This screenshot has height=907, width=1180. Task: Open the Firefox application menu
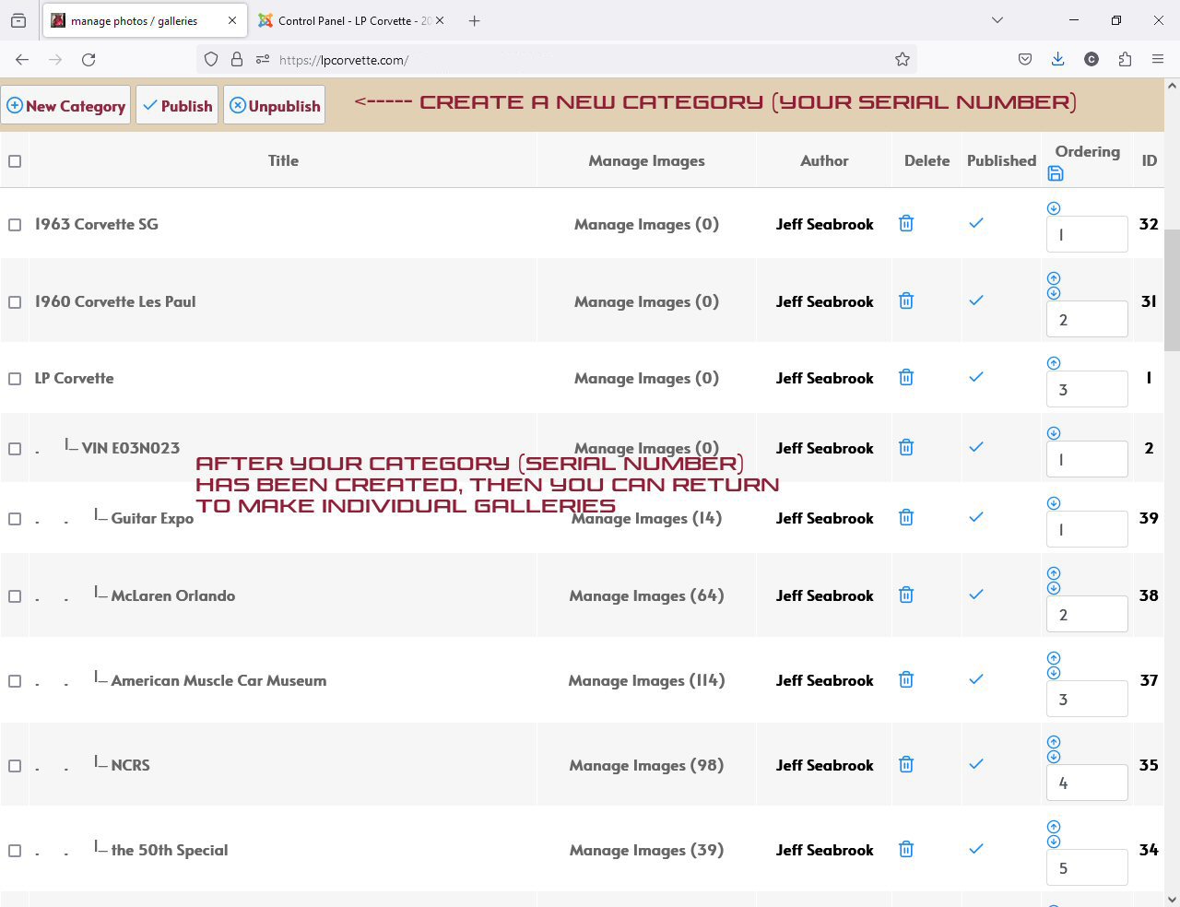(1158, 59)
